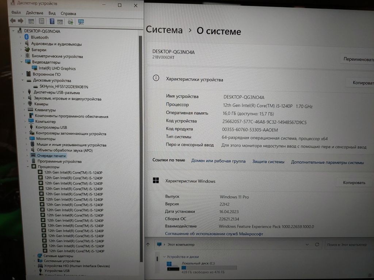Viewport: 374px width, 280px height.
Task: Copy Windows specs with Копировать button
Action: click(354, 182)
